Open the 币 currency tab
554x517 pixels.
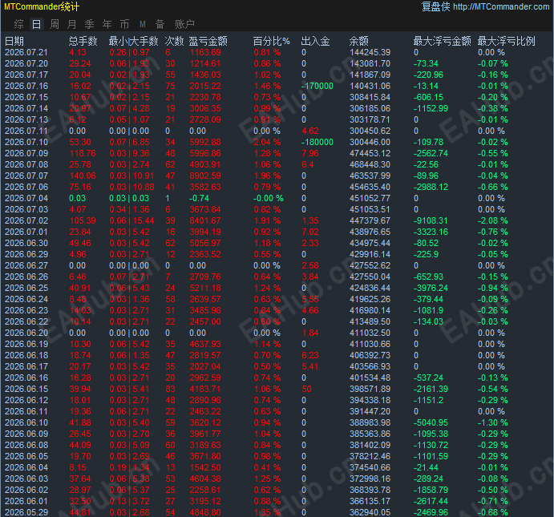pos(124,24)
